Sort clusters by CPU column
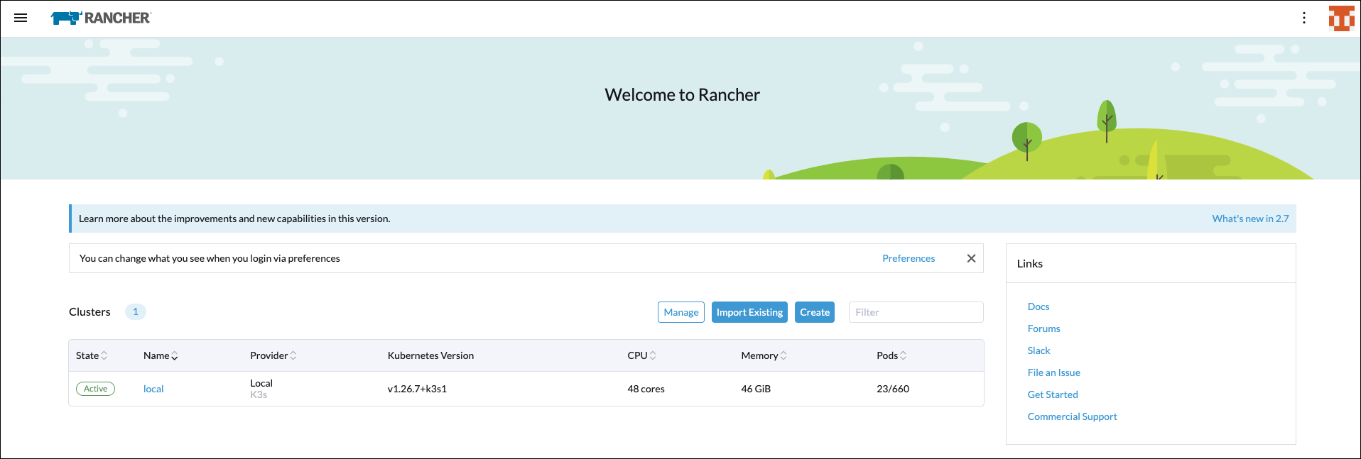Image resolution: width=1361 pixels, height=459 pixels. (x=641, y=355)
